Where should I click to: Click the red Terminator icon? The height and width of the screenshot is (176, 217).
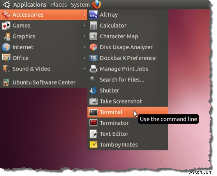tap(94, 123)
